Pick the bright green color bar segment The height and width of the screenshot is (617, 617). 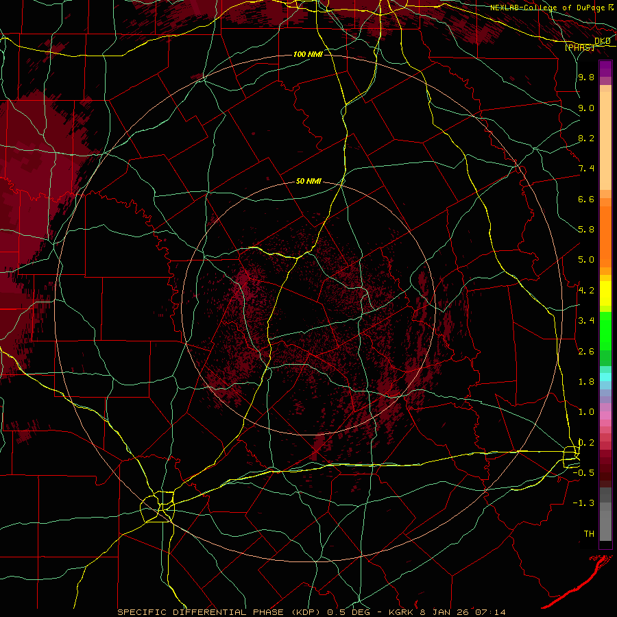tap(605, 330)
